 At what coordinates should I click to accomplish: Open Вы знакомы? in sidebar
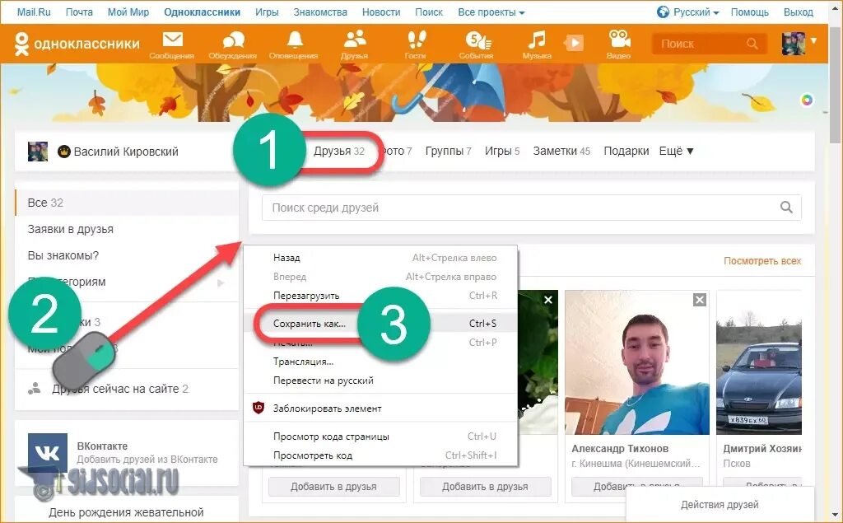pos(63,255)
